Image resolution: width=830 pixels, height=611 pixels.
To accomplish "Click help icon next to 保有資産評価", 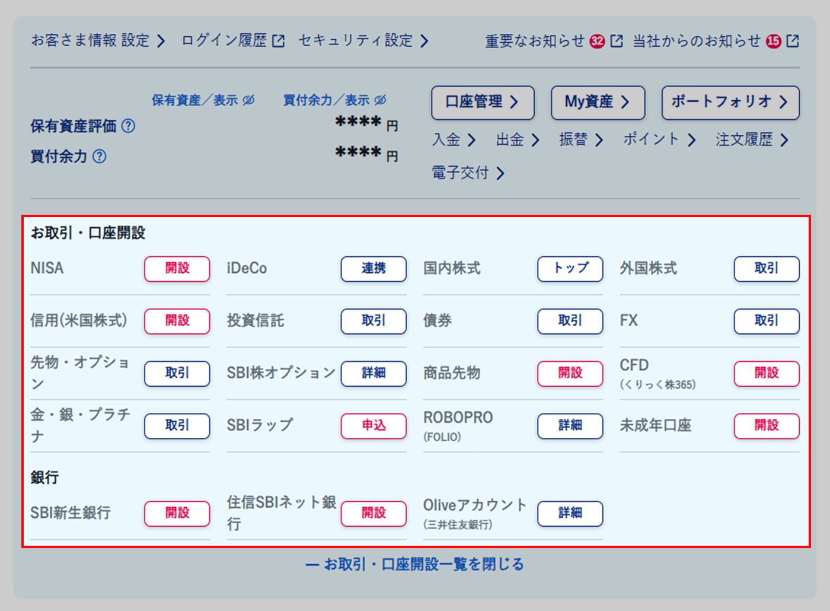I will [128, 126].
